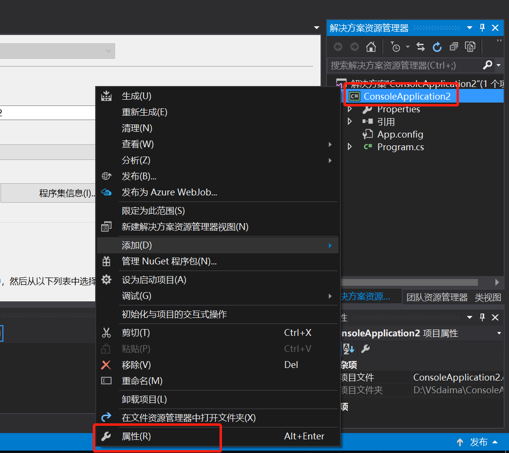Open the pending changes filter dropdown arrow
The height and width of the screenshot is (453, 509).
(407, 47)
